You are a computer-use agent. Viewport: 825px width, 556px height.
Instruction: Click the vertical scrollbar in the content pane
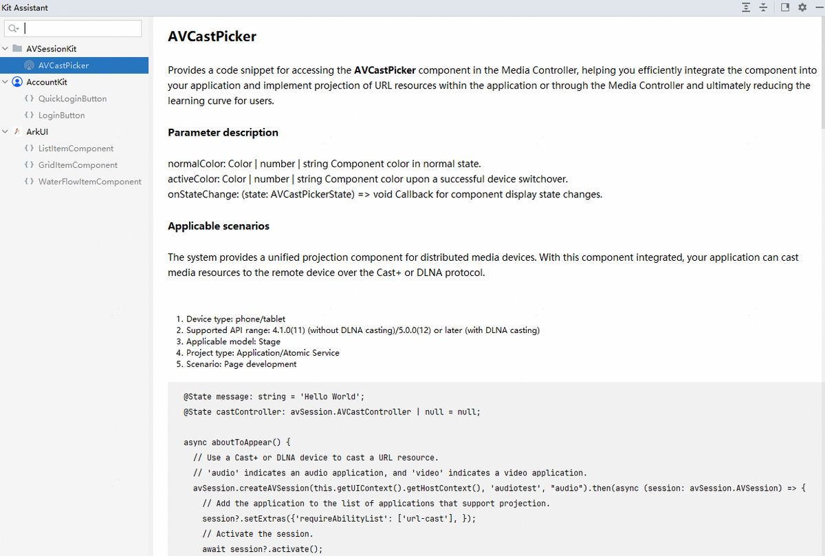[822, 69]
